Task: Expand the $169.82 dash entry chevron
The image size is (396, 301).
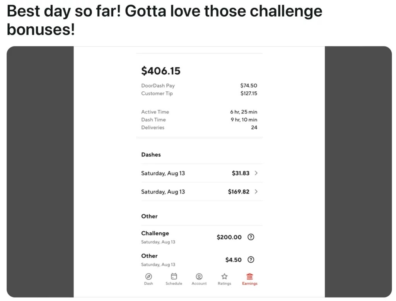Action: pos(256,192)
